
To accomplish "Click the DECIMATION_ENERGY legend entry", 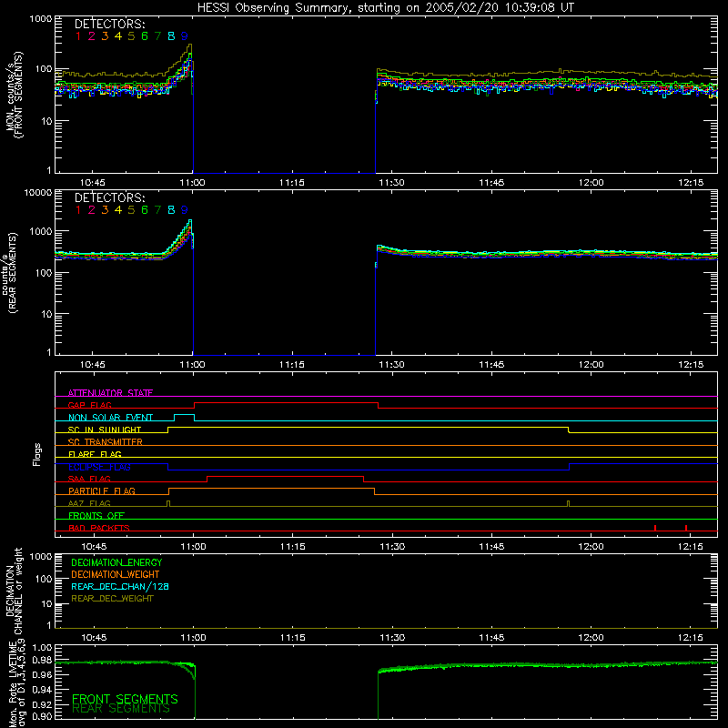I will (116, 562).
